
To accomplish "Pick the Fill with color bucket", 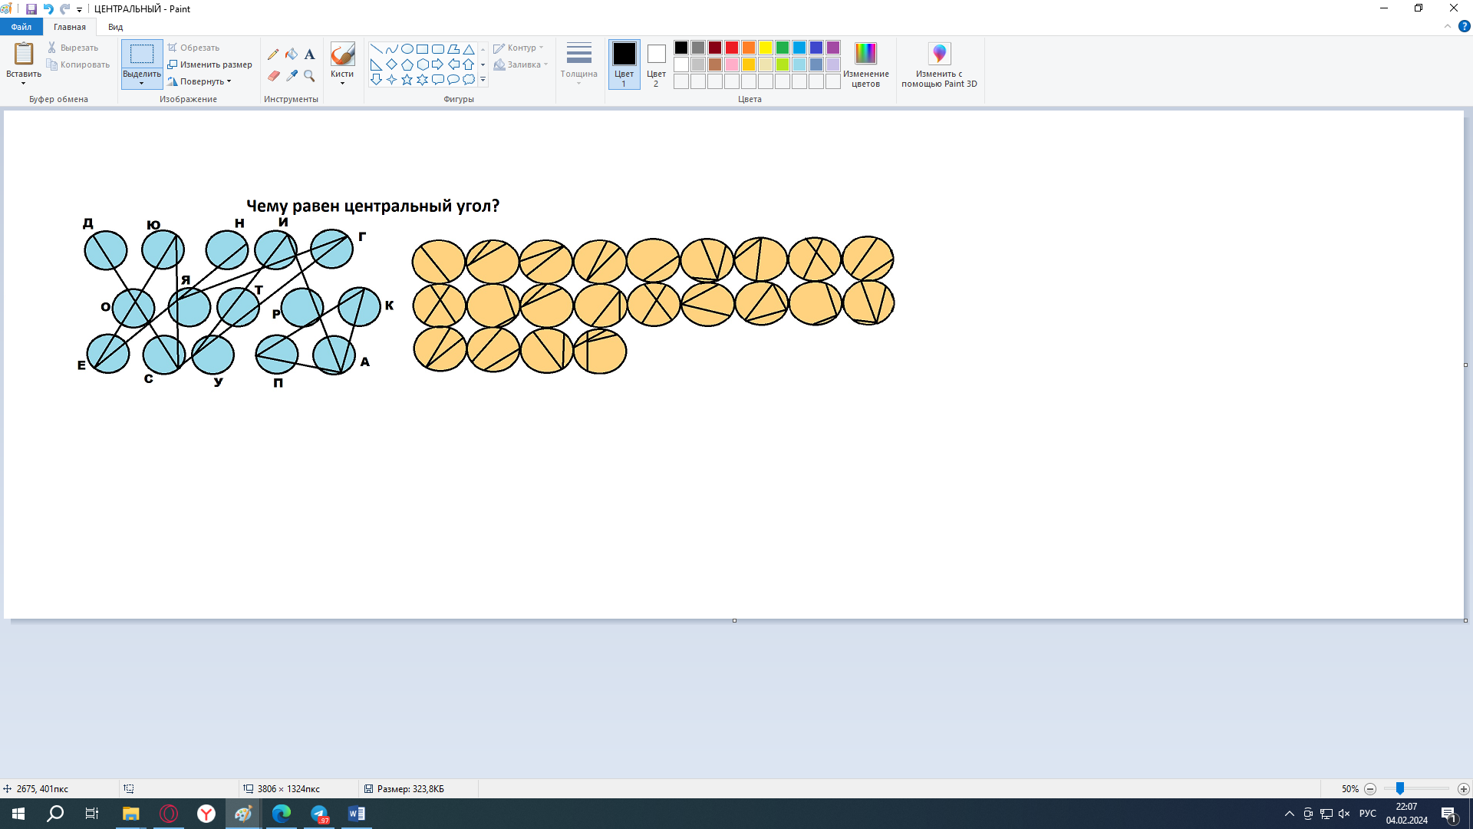I will coord(292,54).
